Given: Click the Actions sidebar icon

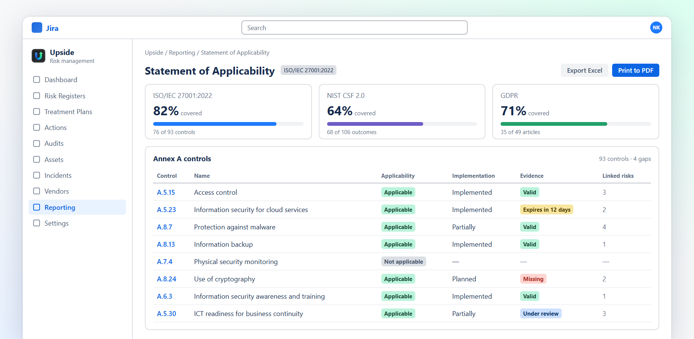Looking at the screenshot, I should 37,127.
